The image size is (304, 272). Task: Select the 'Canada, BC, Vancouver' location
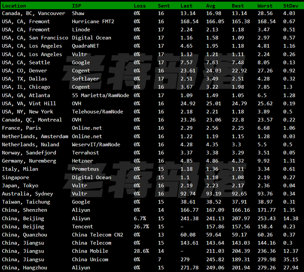click(33, 13)
